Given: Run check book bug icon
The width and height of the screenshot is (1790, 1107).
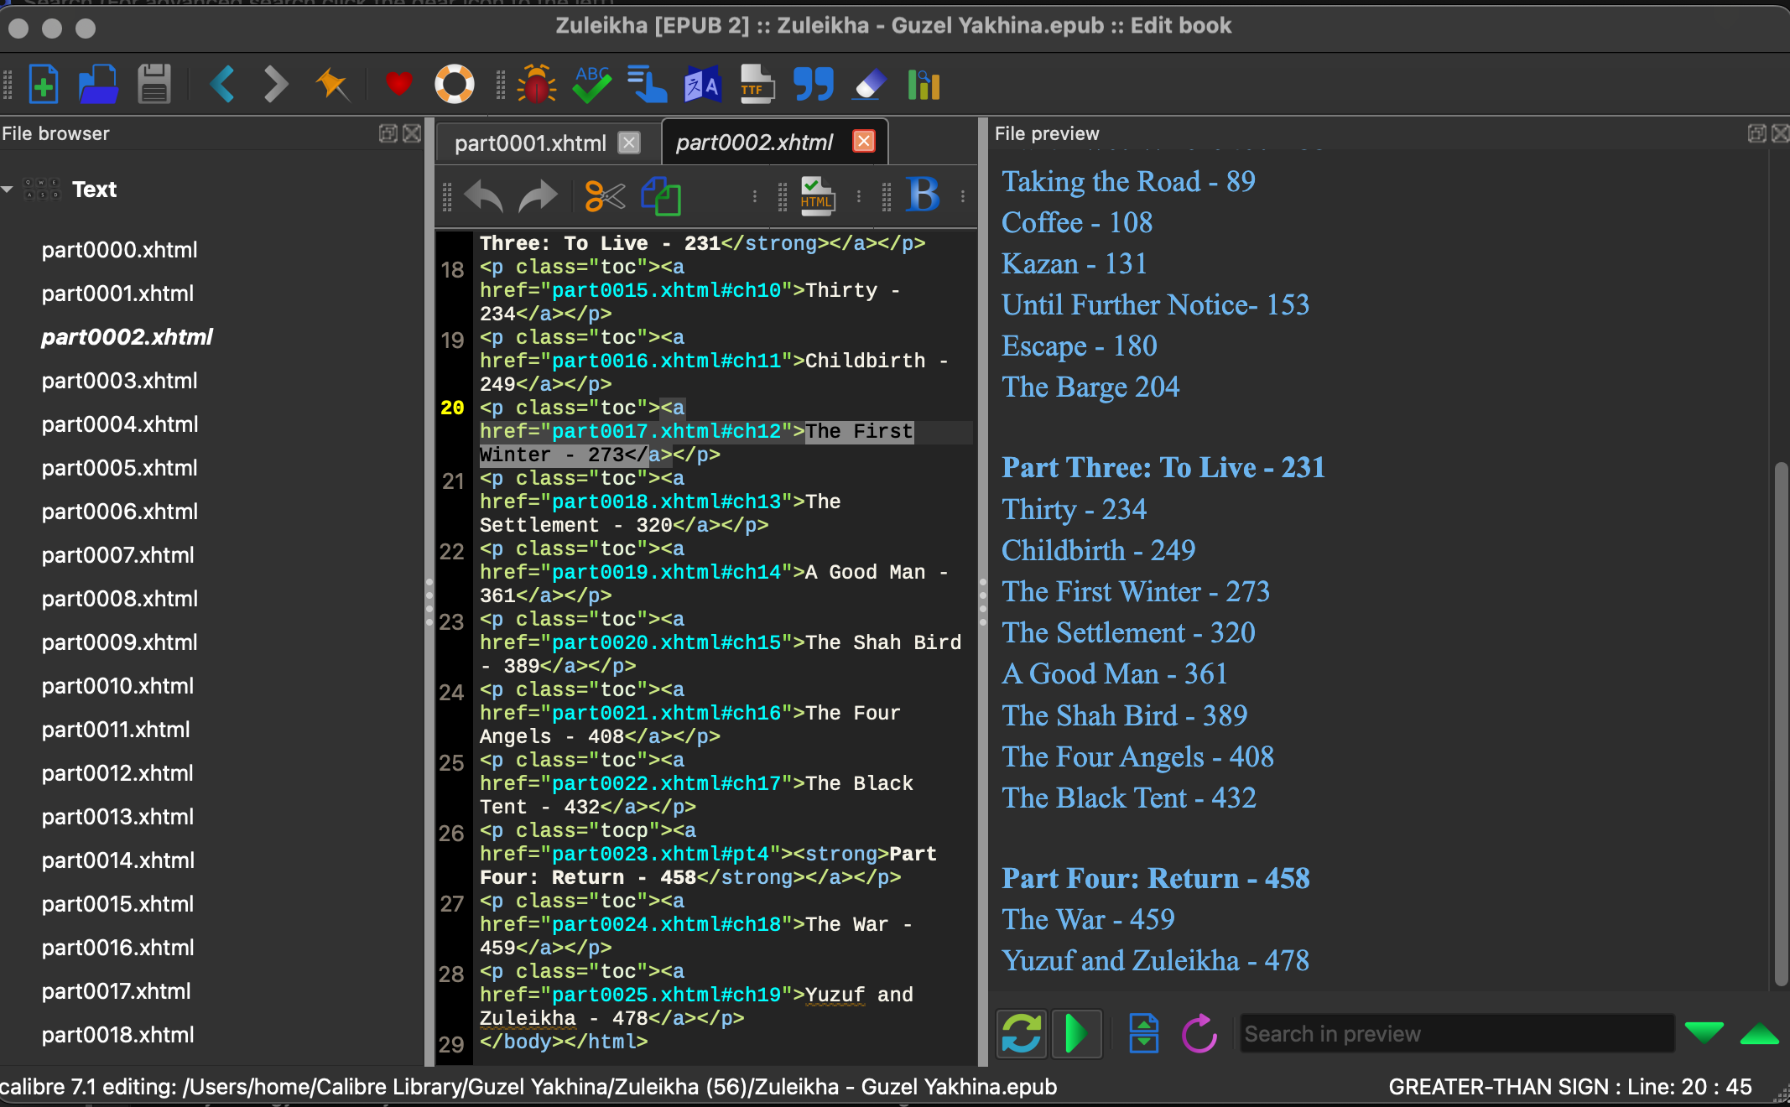Looking at the screenshot, I should pos(537,84).
